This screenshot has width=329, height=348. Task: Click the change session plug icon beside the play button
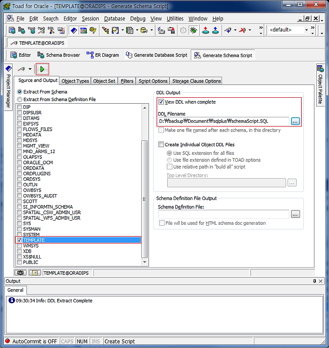click(x=21, y=69)
